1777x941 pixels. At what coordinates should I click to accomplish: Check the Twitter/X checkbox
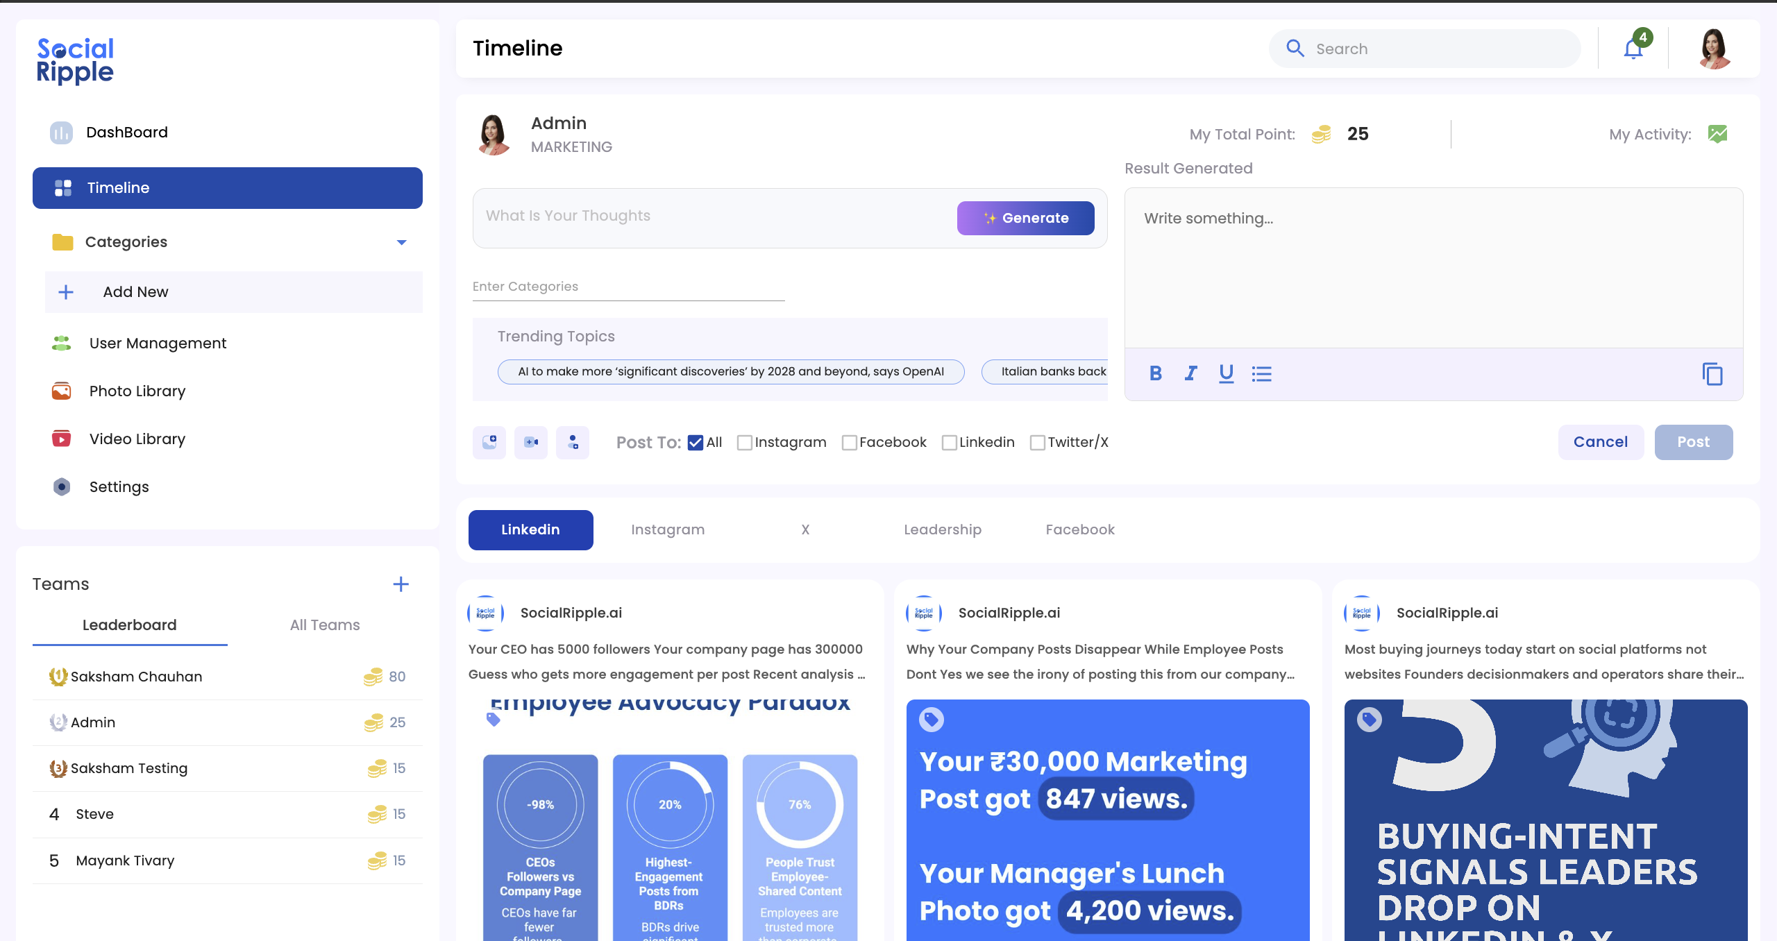1037,443
